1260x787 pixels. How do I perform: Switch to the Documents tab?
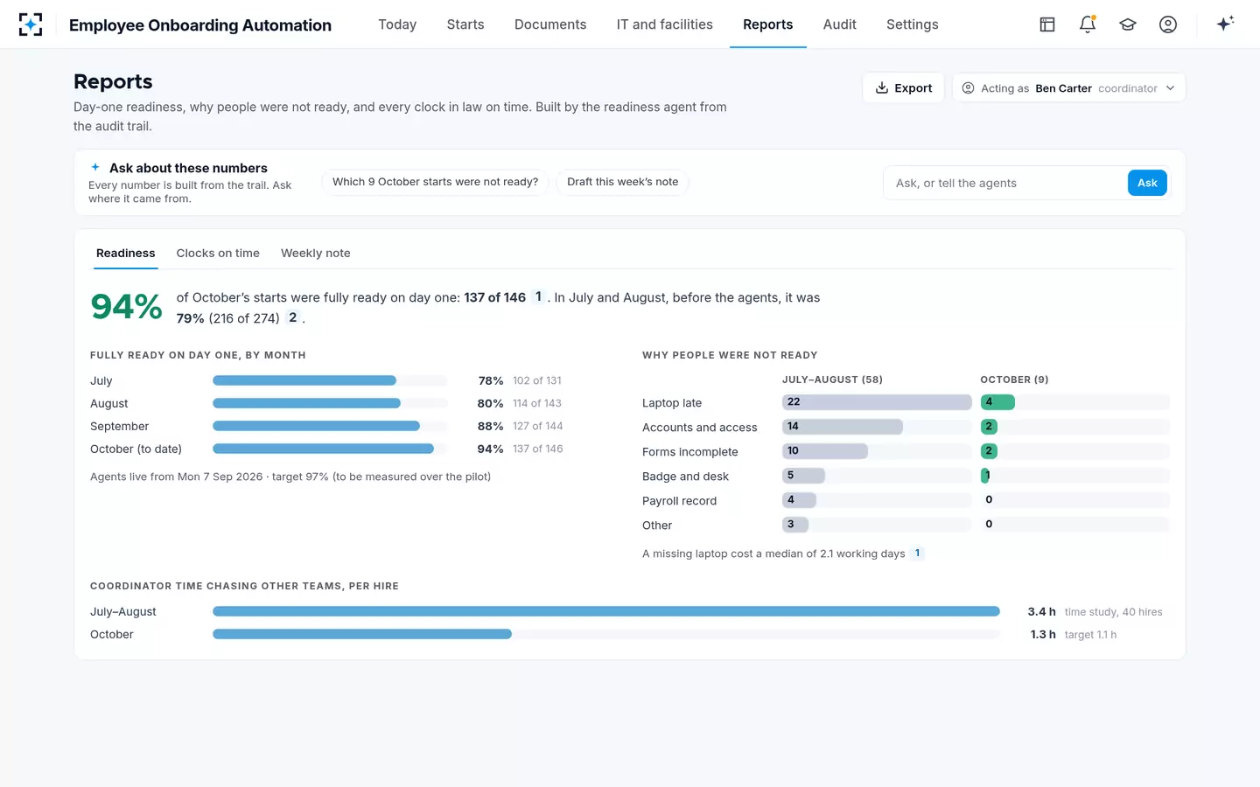tap(550, 24)
